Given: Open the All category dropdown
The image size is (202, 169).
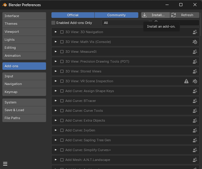Looking at the screenshot, I should (x=125, y=23).
